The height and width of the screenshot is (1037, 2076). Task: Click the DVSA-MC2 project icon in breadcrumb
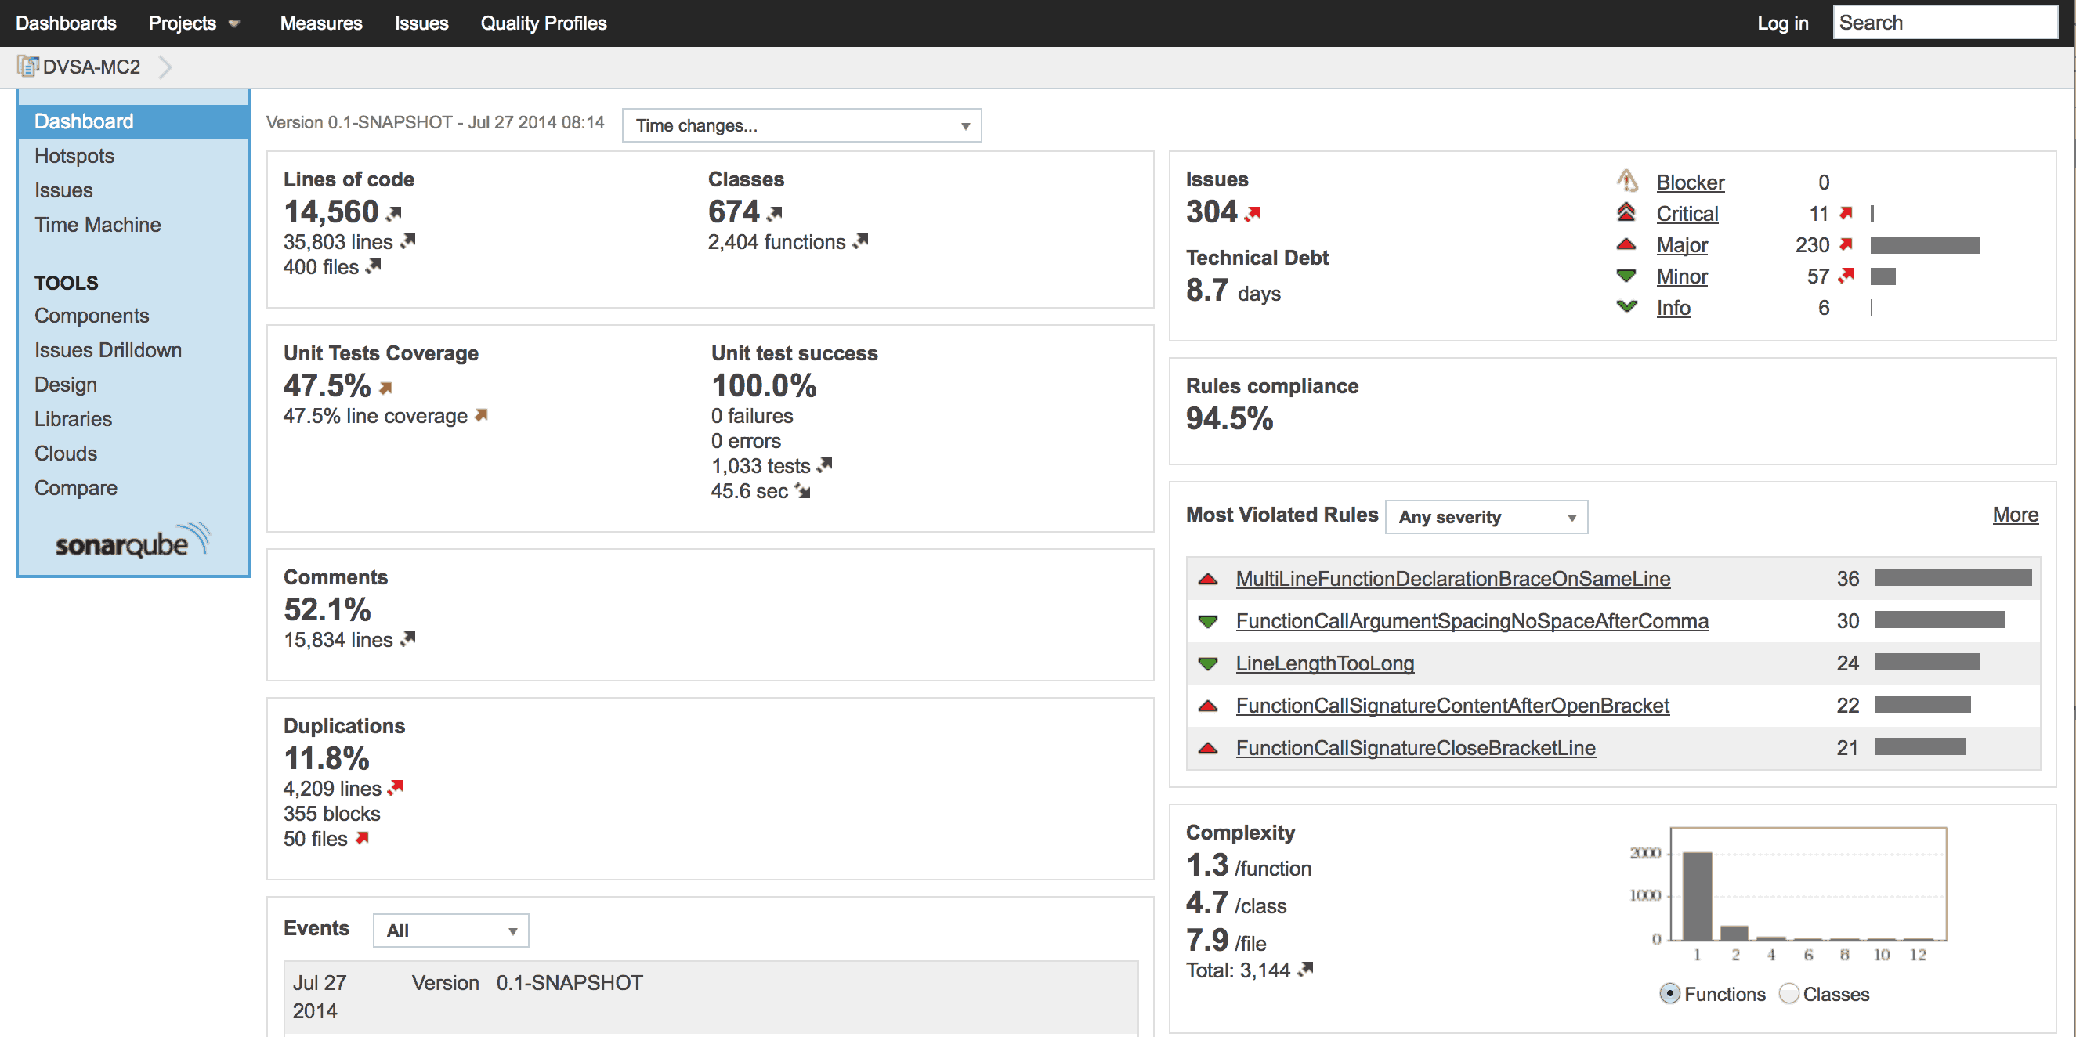pos(27,66)
